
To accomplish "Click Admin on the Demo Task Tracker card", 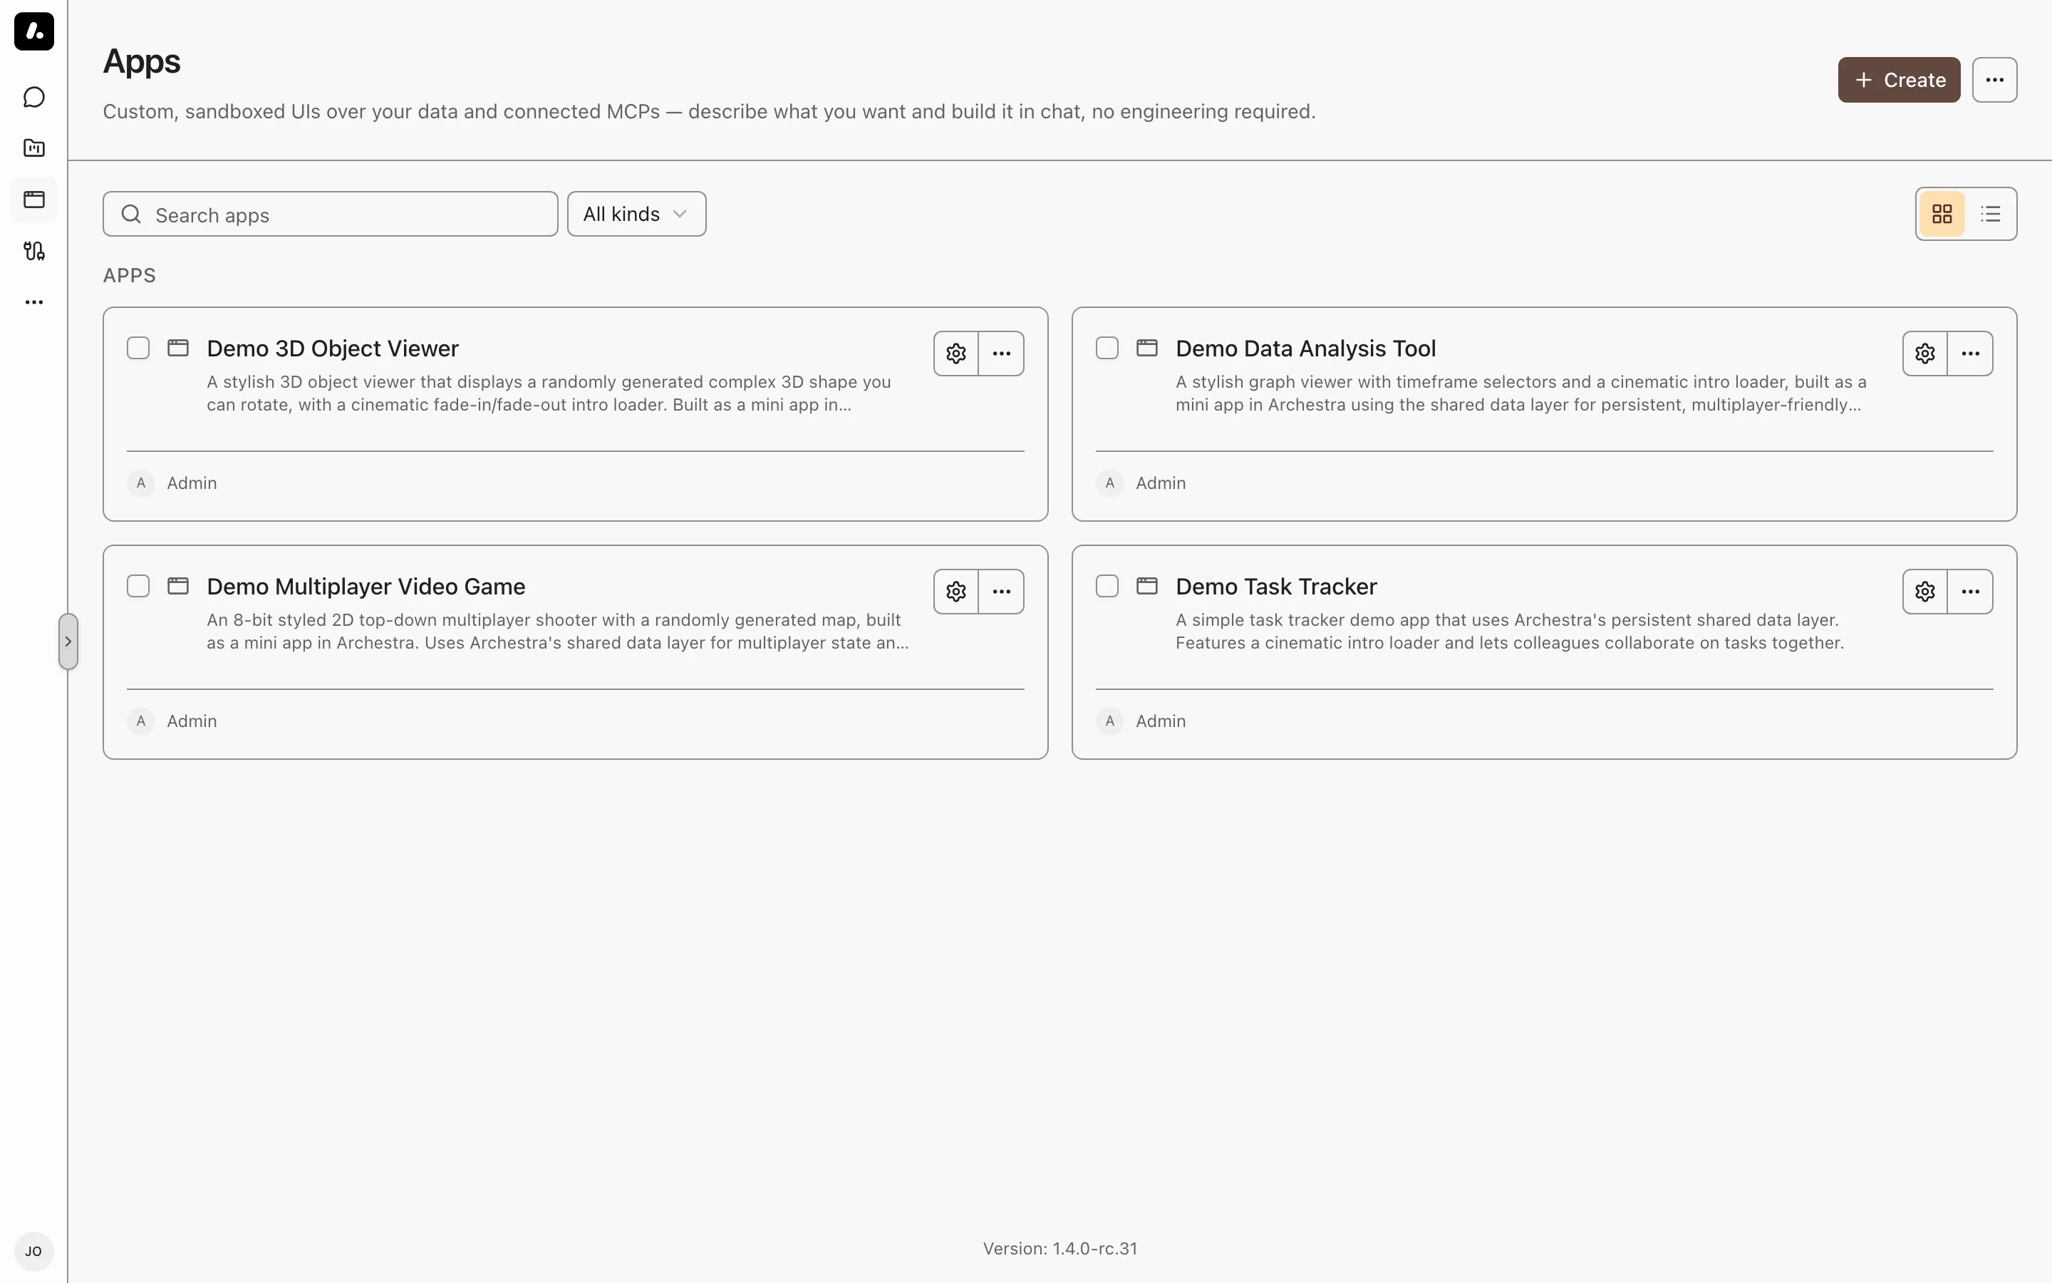I will pos(1161,721).
